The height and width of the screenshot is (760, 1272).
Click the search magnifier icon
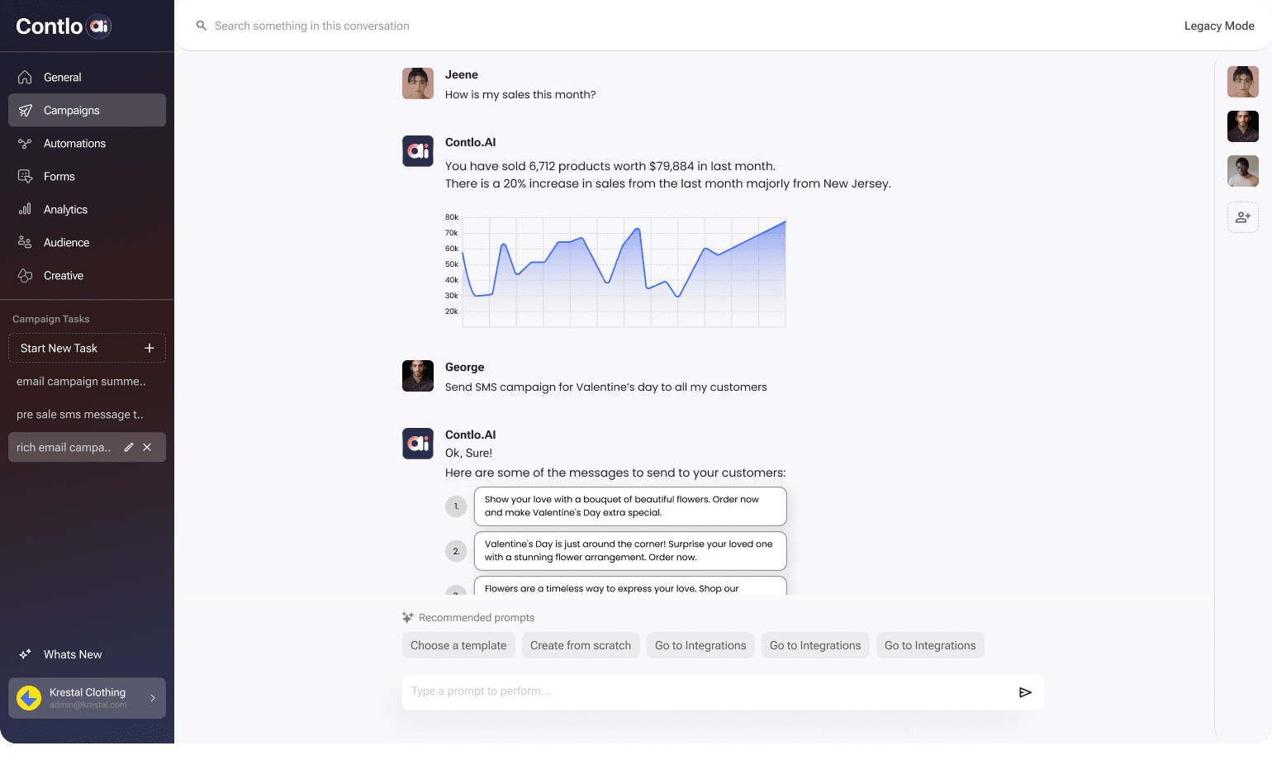tap(201, 26)
